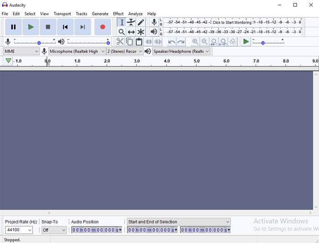Screen dimensions: 319x243
Task: Click Fit Project to Width icon
Action: click(223, 42)
